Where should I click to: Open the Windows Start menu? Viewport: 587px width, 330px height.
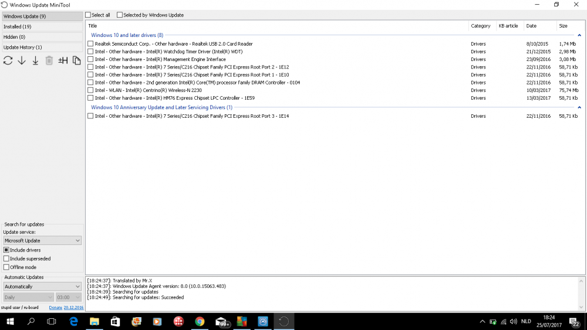[10, 321]
